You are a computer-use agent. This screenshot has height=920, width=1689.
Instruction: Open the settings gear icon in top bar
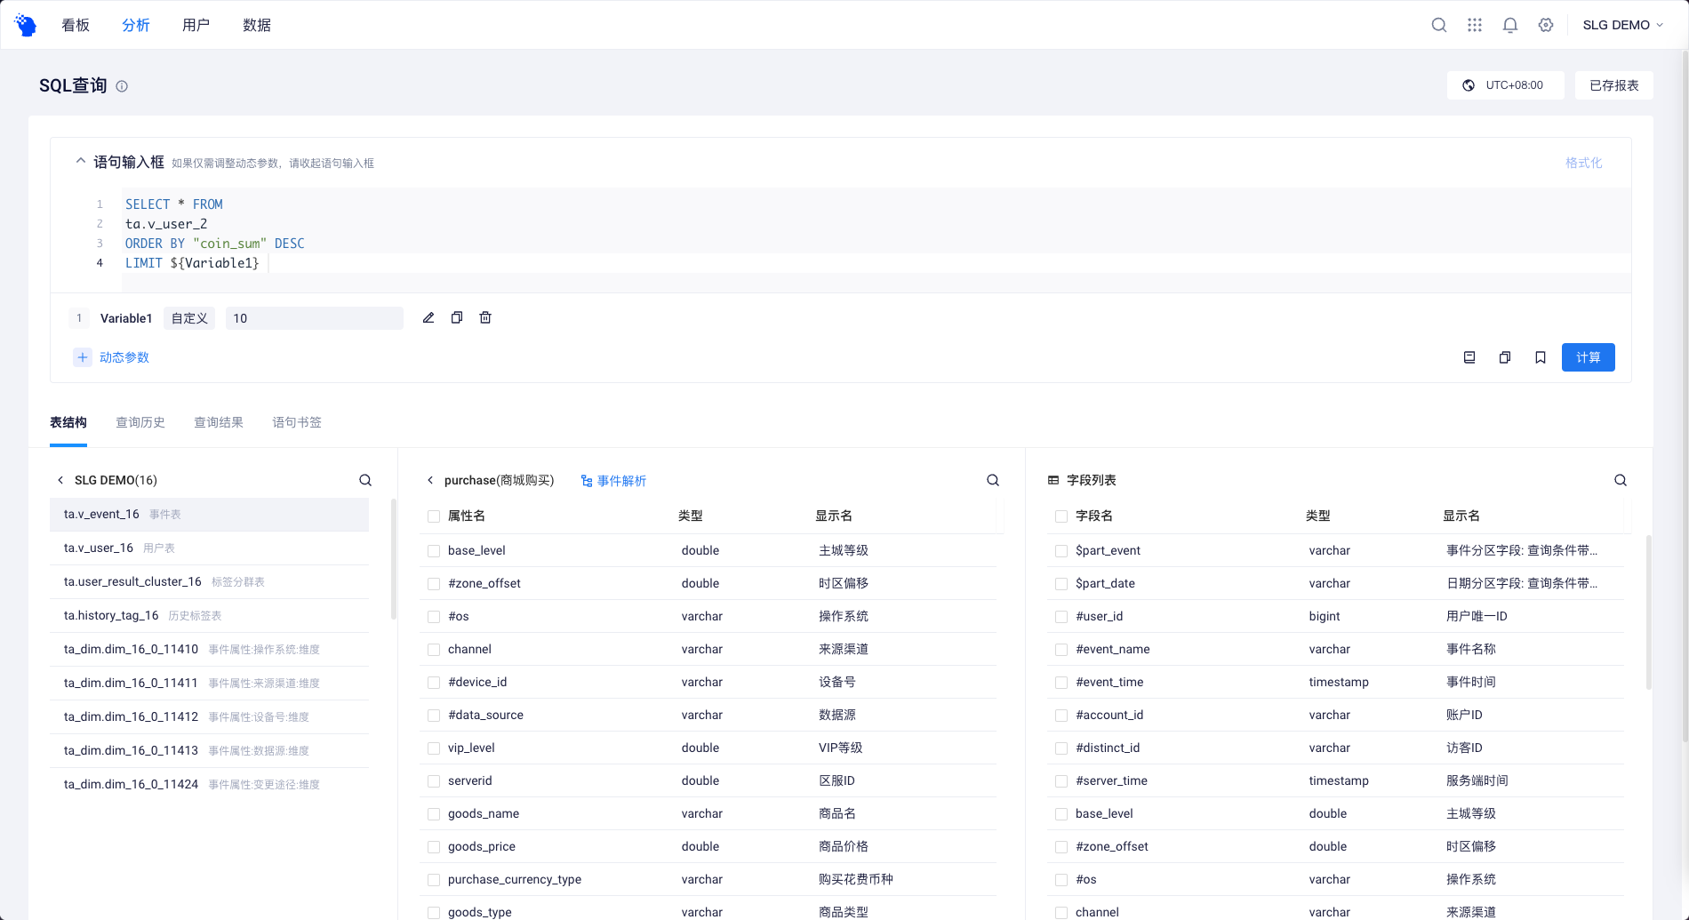1546,25
